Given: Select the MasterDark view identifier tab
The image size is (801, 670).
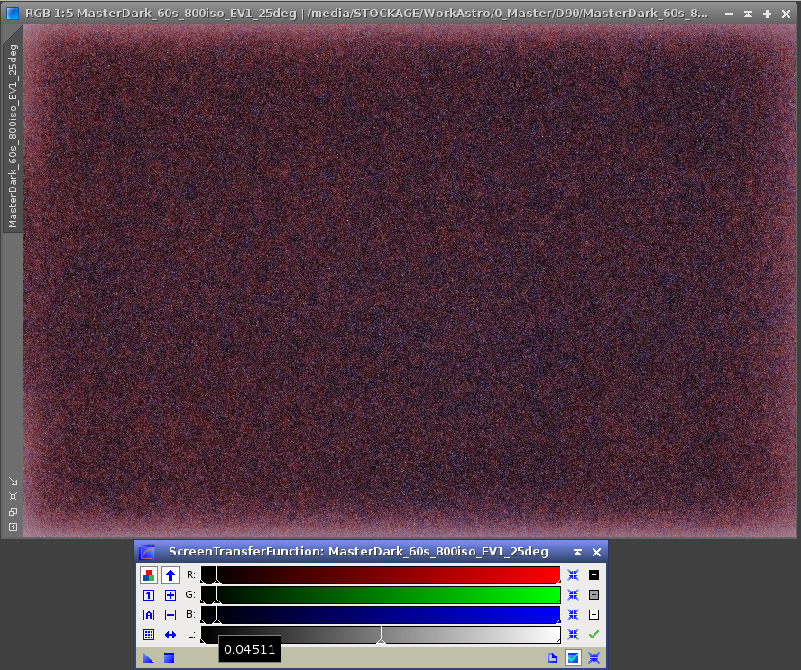Looking at the screenshot, I should (13, 135).
